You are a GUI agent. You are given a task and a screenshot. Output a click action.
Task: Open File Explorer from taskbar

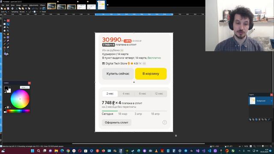[56, 151]
